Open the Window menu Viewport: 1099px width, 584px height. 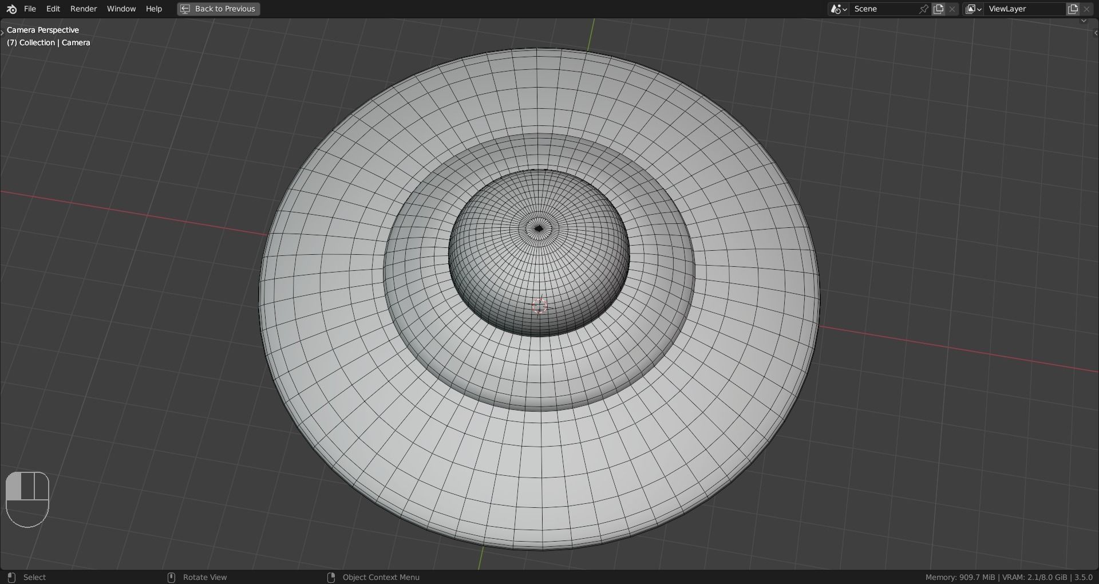tap(121, 9)
